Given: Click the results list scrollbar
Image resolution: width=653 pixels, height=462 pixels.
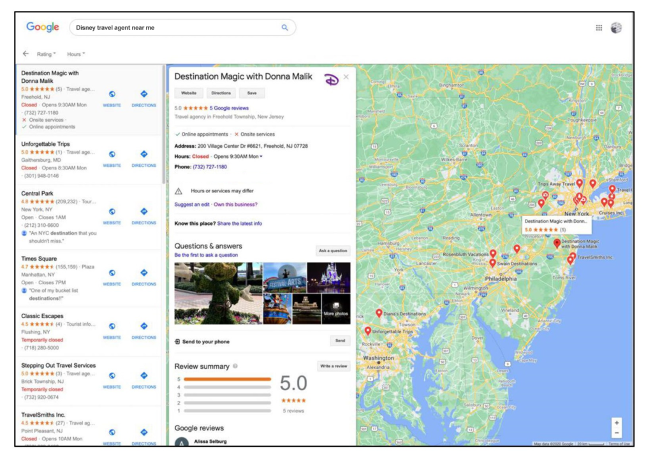Looking at the screenshot, I should [163, 125].
